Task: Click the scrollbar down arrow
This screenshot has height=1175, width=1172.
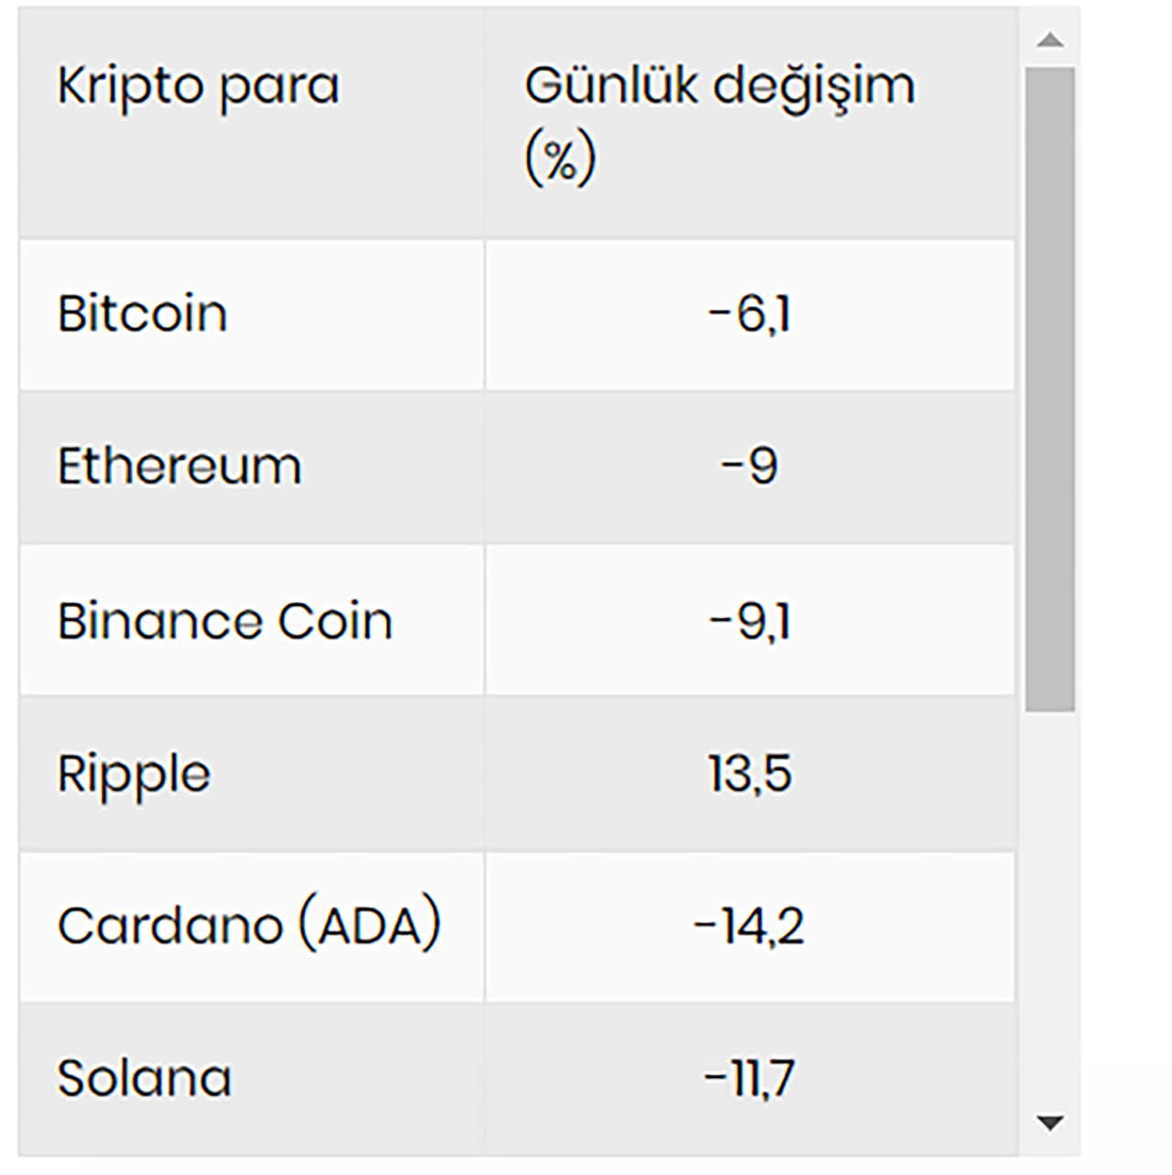Action: [x=1050, y=1122]
